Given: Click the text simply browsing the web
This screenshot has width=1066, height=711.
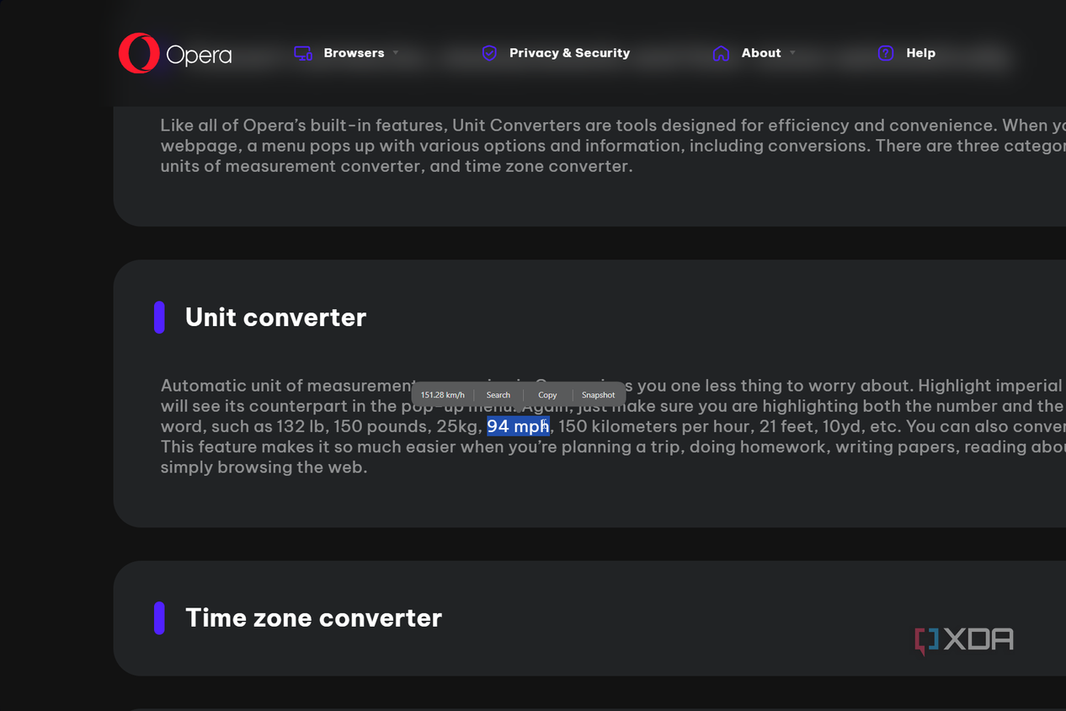Looking at the screenshot, I should [x=264, y=467].
